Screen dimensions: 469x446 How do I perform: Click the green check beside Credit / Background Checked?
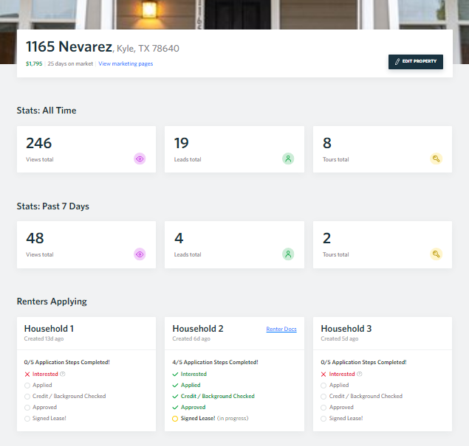(175, 396)
